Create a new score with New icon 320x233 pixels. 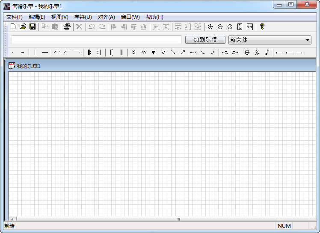[x=13, y=27]
